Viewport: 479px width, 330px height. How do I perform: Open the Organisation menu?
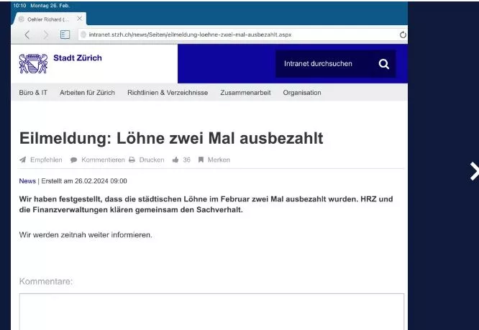pos(302,93)
